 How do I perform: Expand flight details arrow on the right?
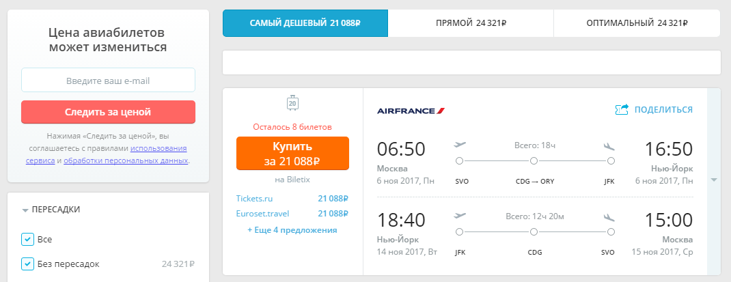point(714,180)
